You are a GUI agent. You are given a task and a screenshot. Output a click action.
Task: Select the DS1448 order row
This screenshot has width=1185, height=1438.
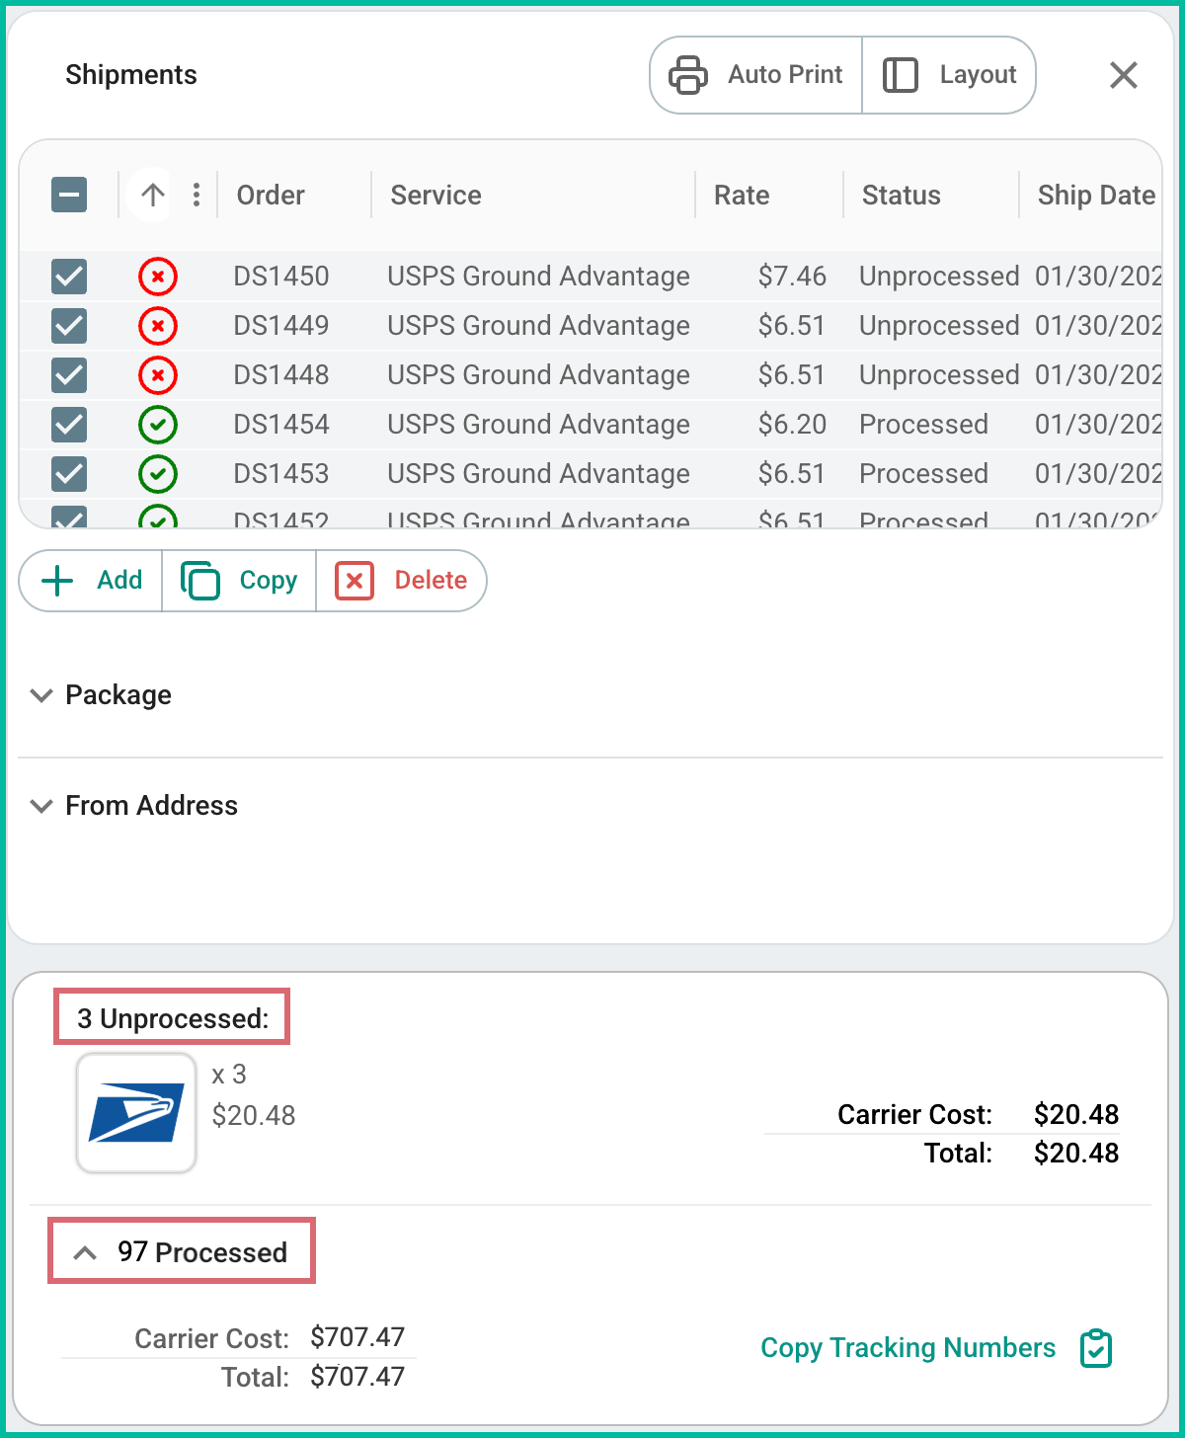tap(280, 375)
